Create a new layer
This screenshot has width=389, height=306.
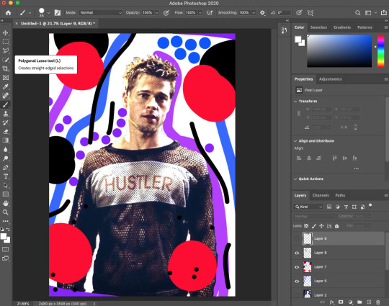(369, 302)
